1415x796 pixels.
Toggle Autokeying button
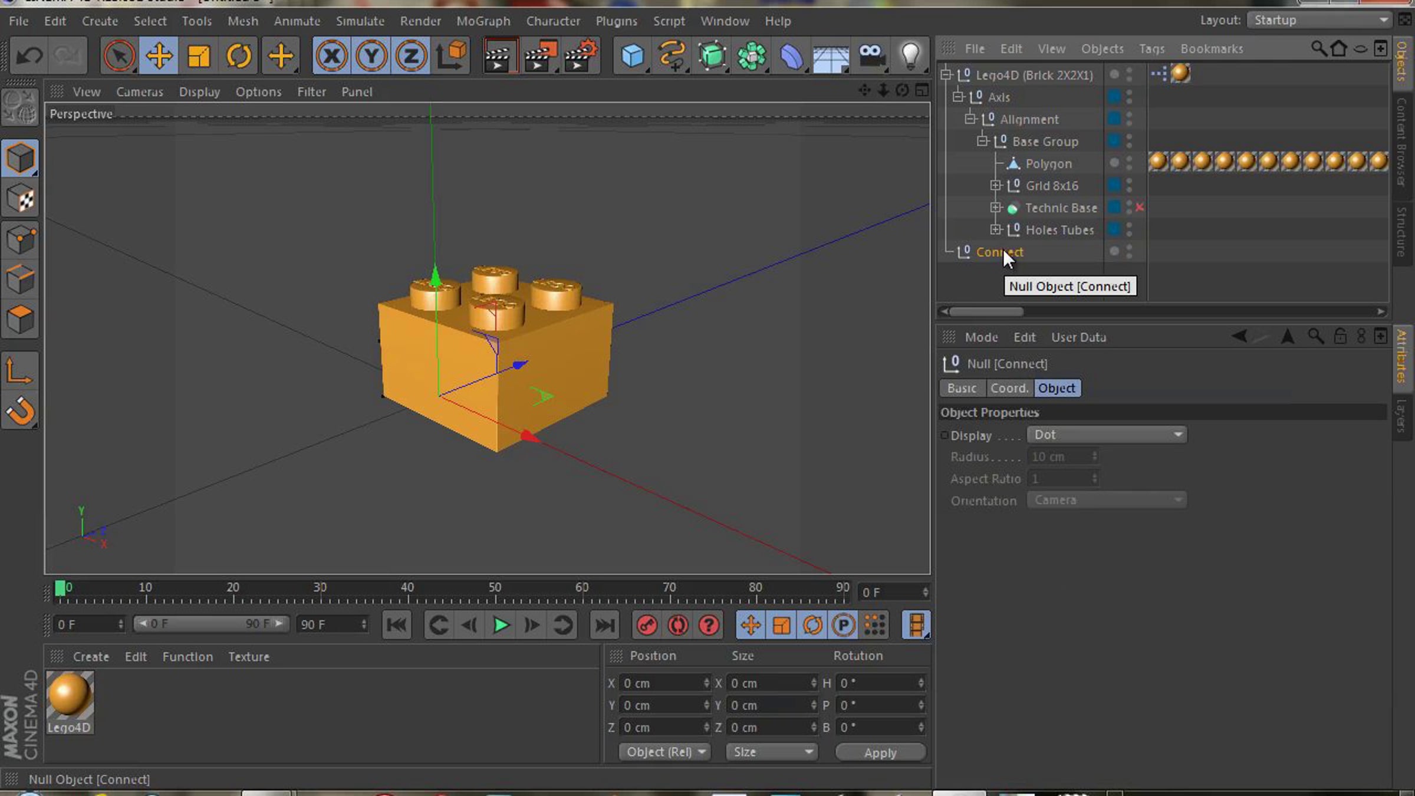[x=678, y=625]
